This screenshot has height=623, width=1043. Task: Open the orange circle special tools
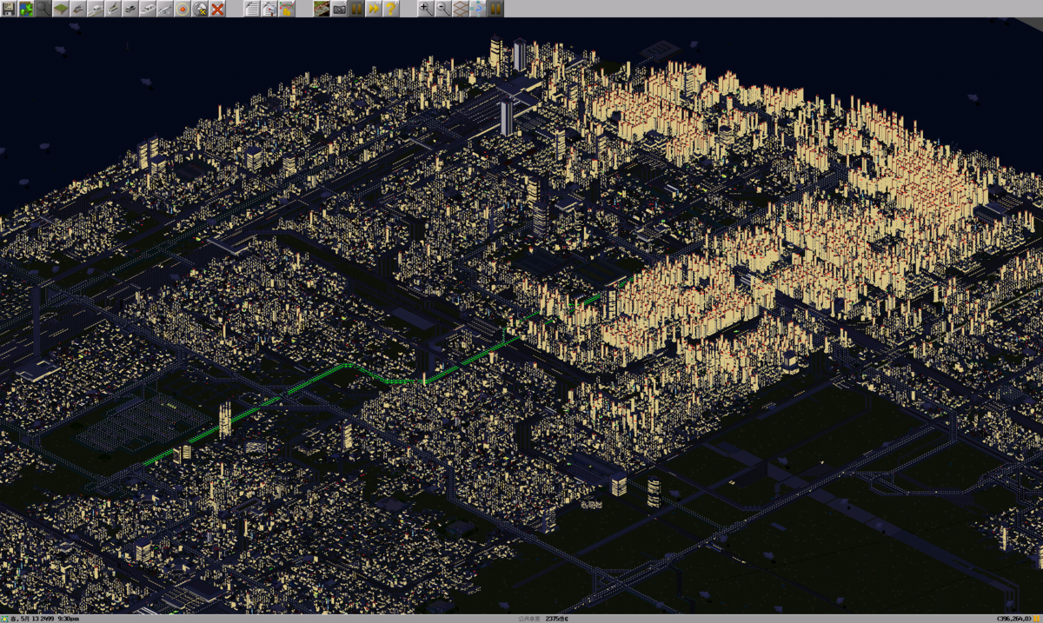coord(183,9)
